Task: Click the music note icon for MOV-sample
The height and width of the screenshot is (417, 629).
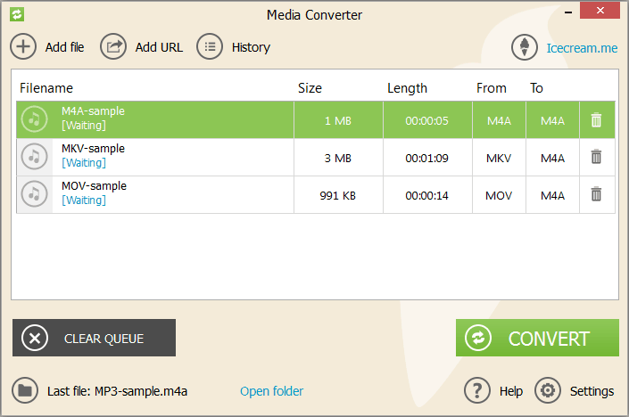Action: (x=35, y=194)
